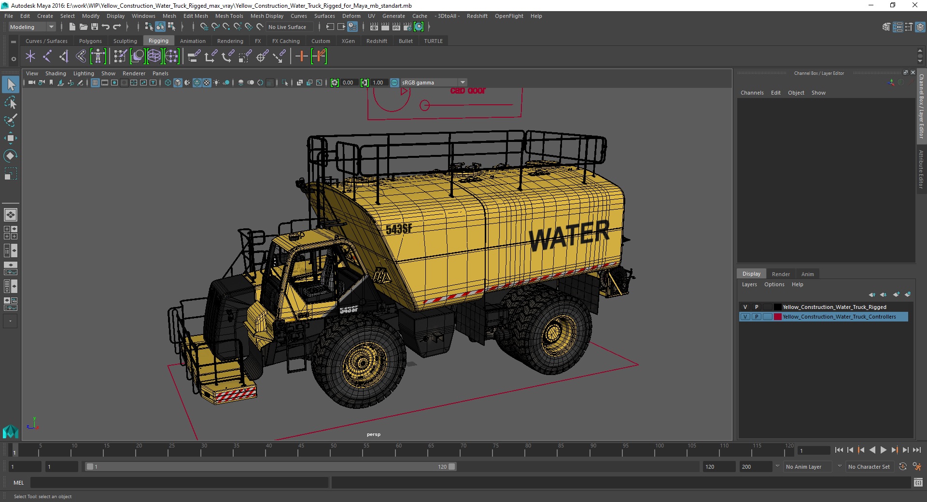Click the No Live Surface field
Image resolution: width=927 pixels, height=502 pixels.
click(x=290, y=27)
